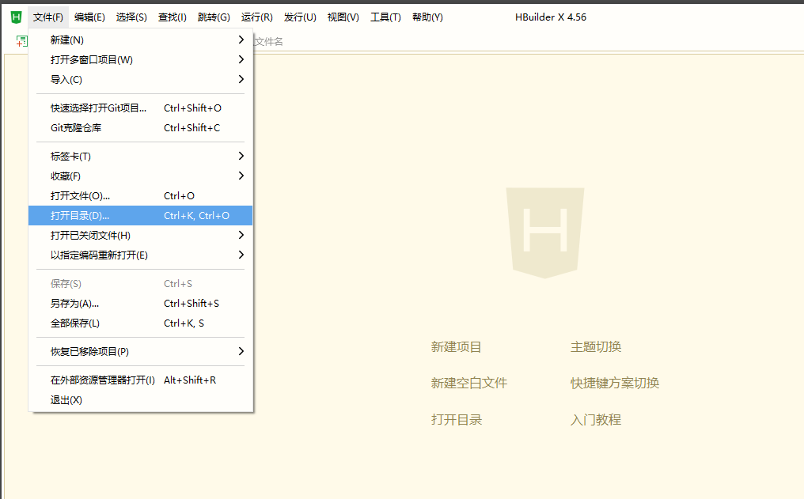804x499 pixels.
Task: Open the 跳转(G) menu
Action: pyautogui.click(x=214, y=17)
